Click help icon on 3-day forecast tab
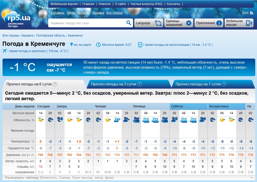257x182 pixels. coord(140,84)
